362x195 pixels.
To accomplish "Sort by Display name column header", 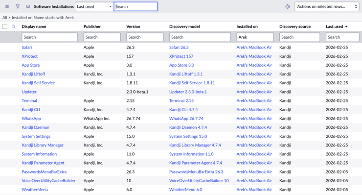I will pyautogui.click(x=34, y=26).
